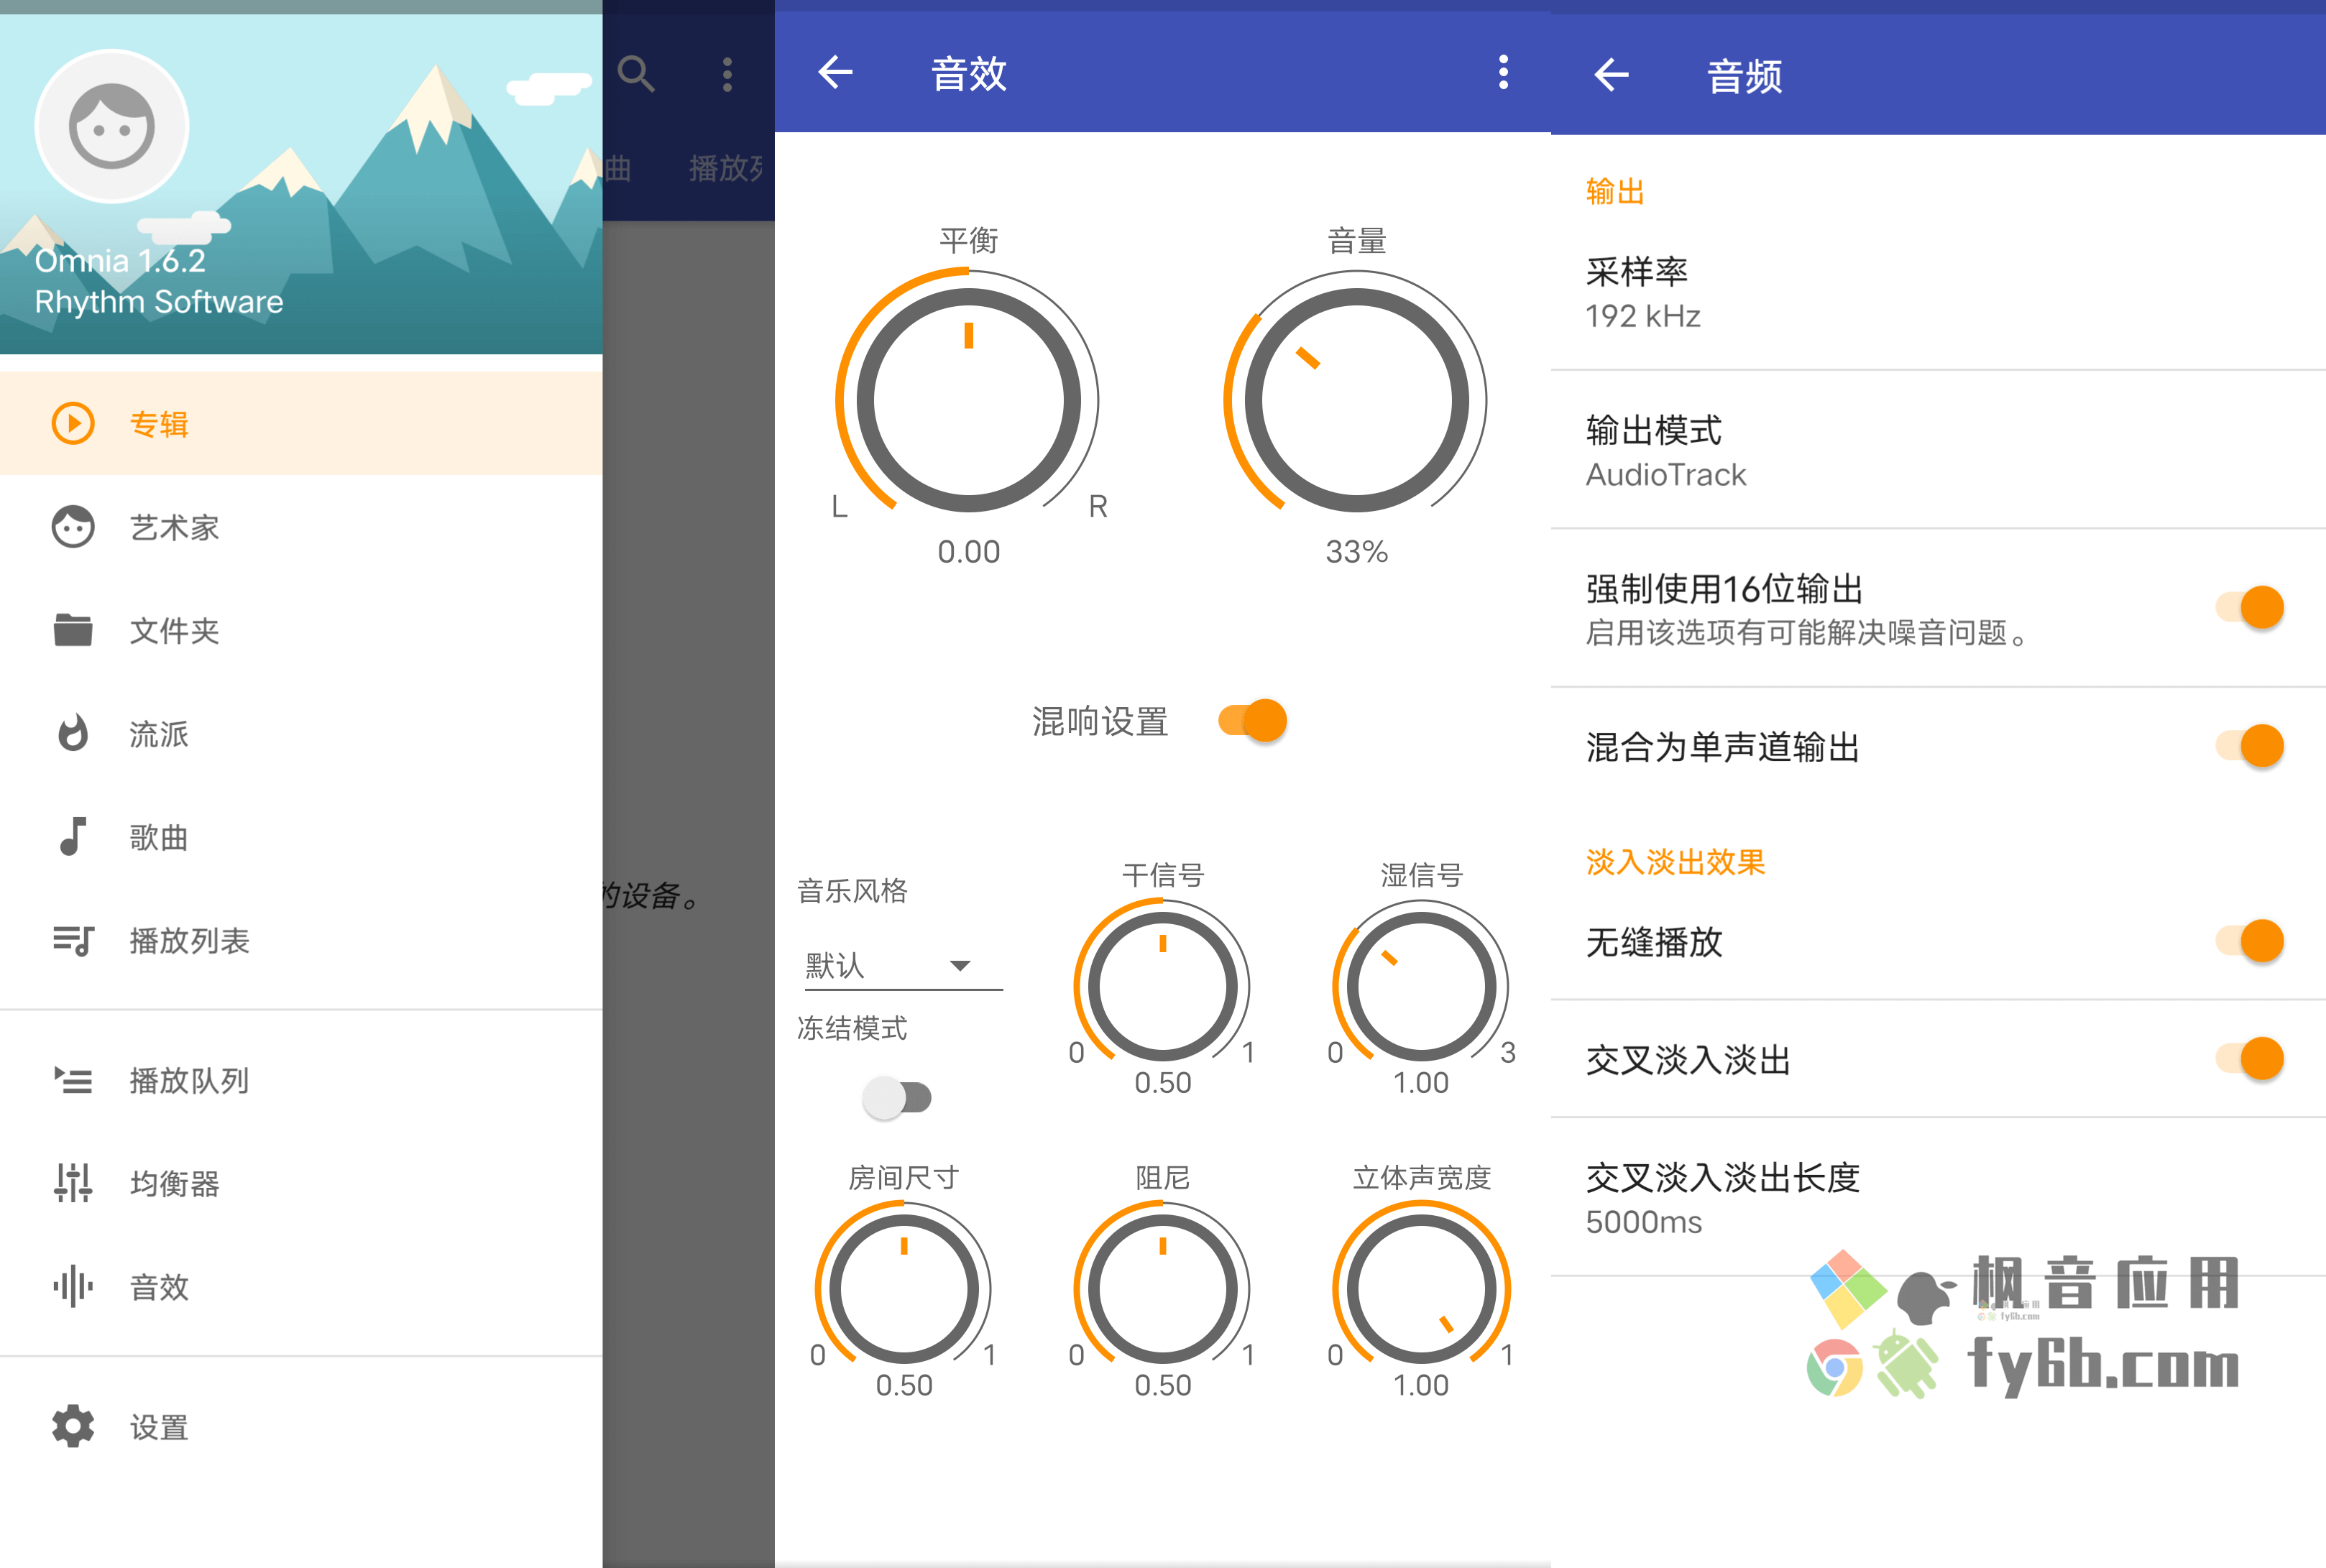Go back from the 音效 screen
This screenshot has height=1568, width=2326.
(836, 72)
